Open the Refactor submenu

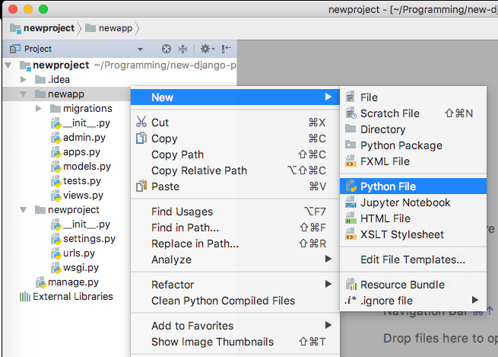coord(173,285)
